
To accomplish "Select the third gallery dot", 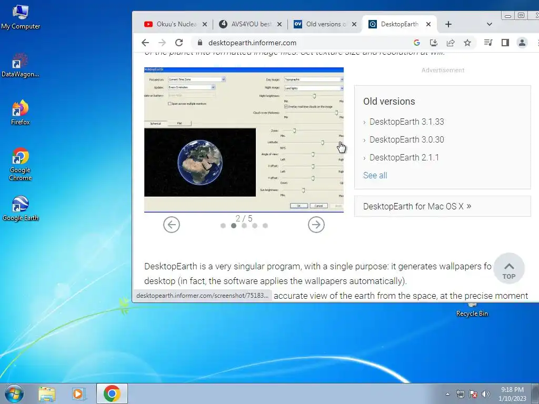I will click(x=244, y=226).
